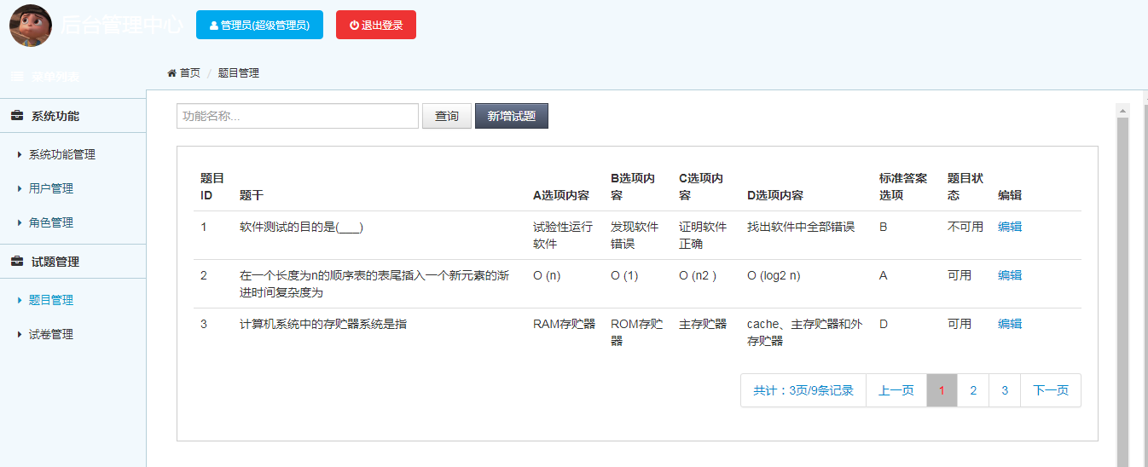This screenshot has height=467, width=1148.
Task: Click the home icon in breadcrumb
Action: tap(171, 73)
